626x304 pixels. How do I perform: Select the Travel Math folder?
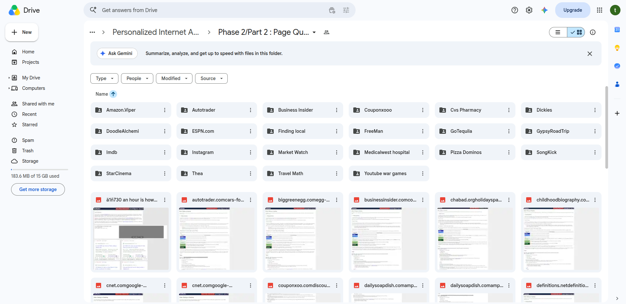click(x=303, y=173)
